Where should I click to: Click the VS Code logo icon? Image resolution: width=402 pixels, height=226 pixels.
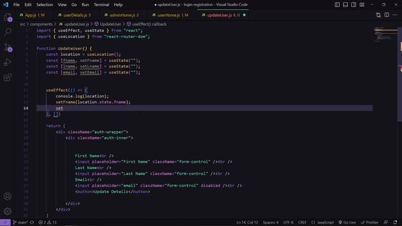point(6,4)
